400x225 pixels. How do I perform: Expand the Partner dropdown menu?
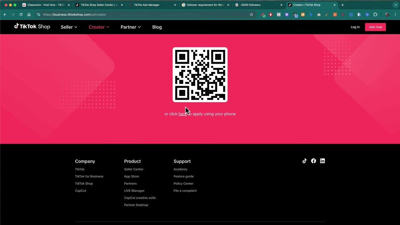tap(131, 27)
